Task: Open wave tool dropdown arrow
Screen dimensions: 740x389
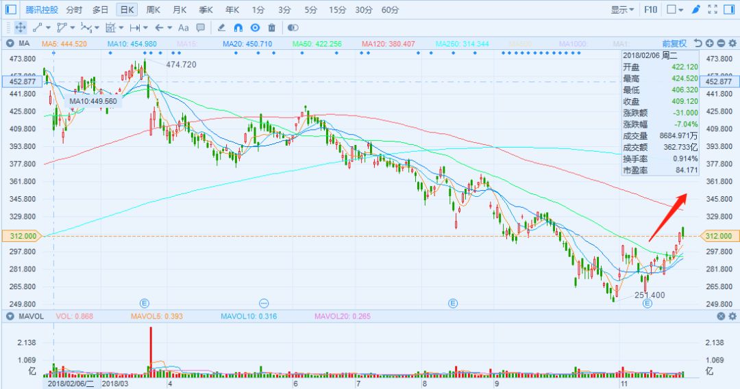Action: tap(97, 28)
